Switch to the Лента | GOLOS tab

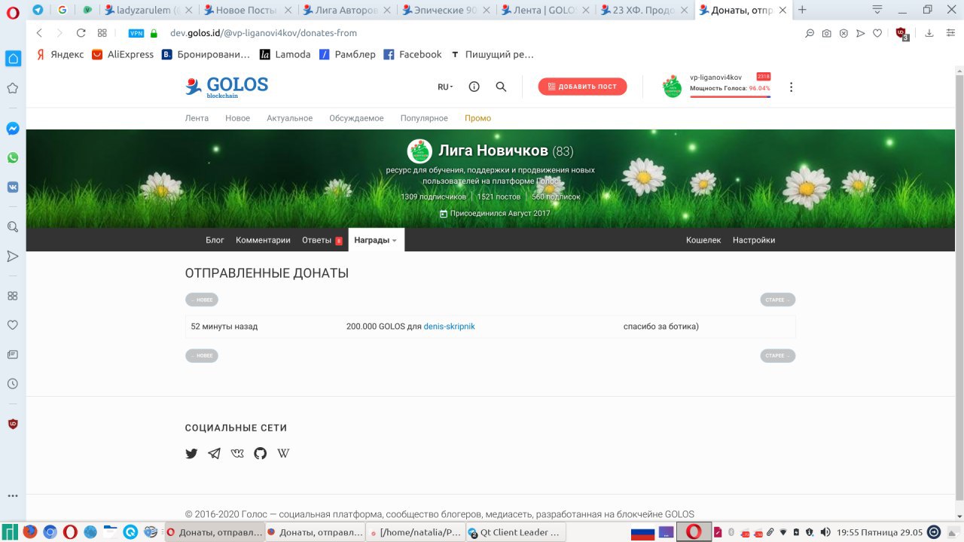pyautogui.click(x=542, y=10)
